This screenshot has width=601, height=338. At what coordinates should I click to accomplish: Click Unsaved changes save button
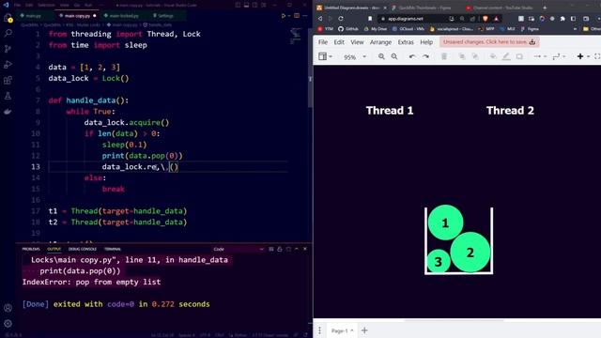point(489,41)
